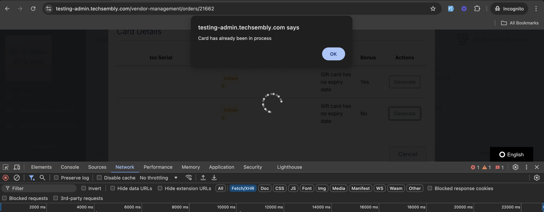544x212 pixels.
Task: Bookmark this page with the star icon
Action: point(433,9)
